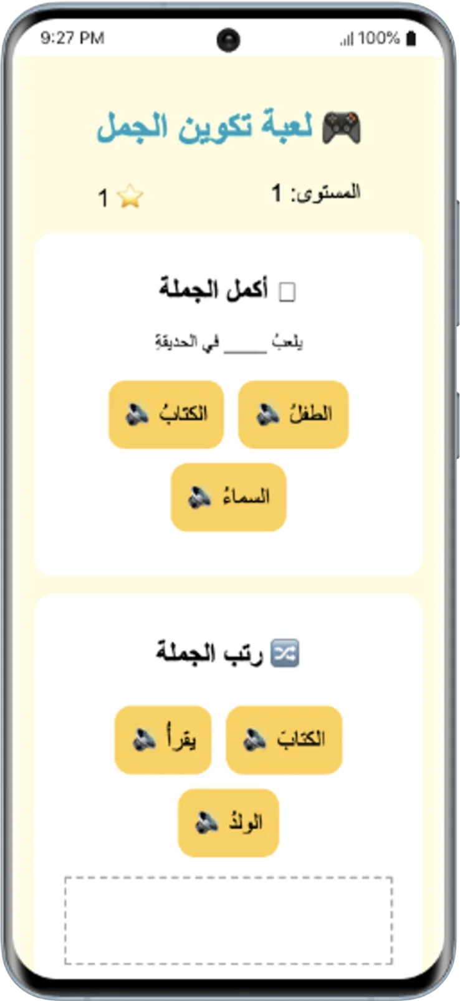Play audio for يقرأُ word tile
460x1001 pixels.
[144, 740]
